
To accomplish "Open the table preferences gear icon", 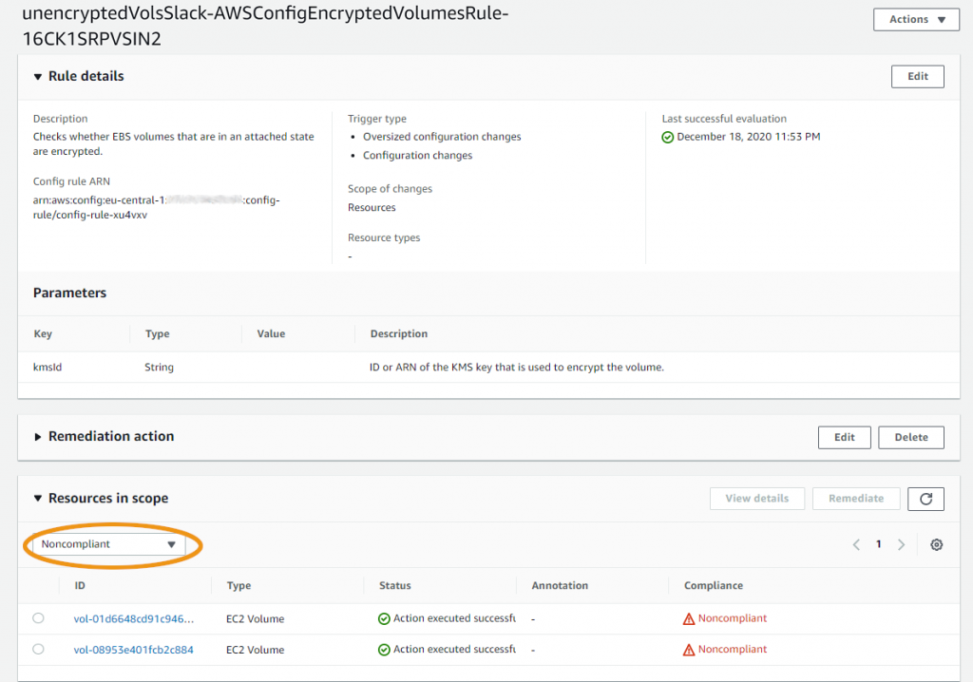I will coord(936,544).
